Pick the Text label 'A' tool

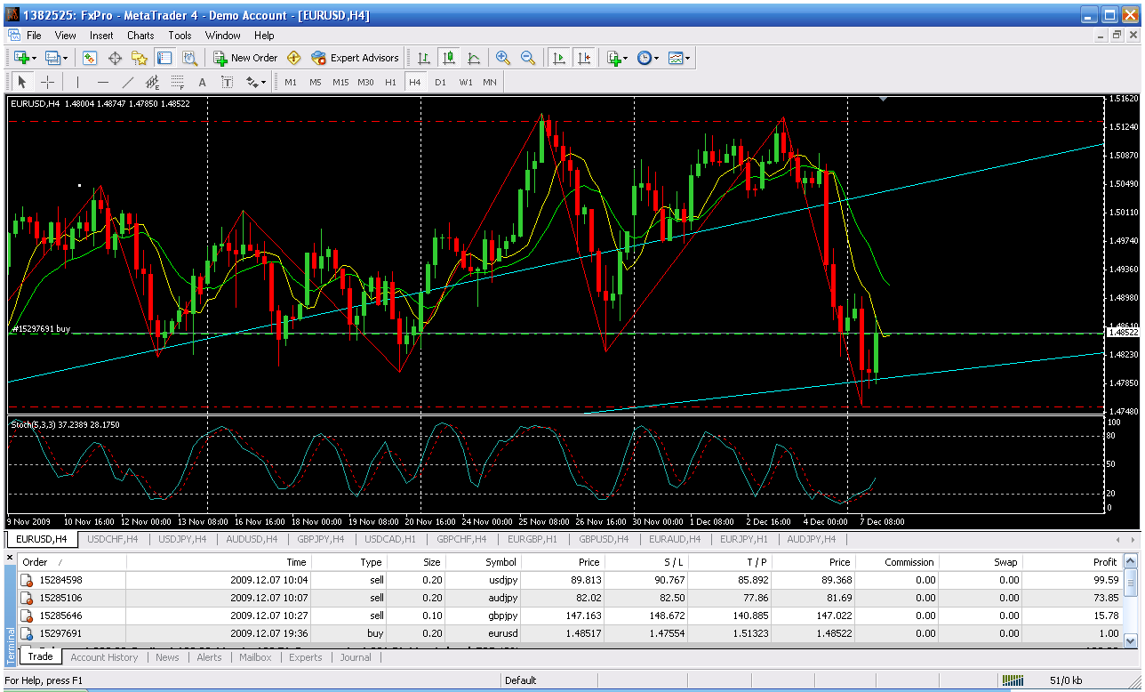click(x=202, y=82)
